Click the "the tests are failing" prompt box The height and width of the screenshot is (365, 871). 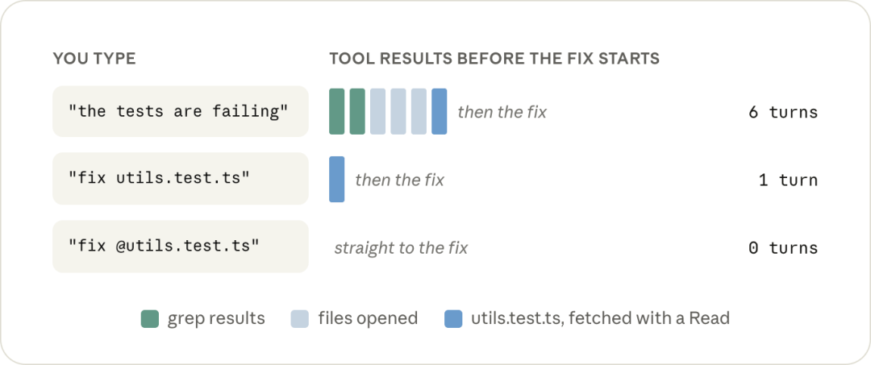click(x=180, y=111)
